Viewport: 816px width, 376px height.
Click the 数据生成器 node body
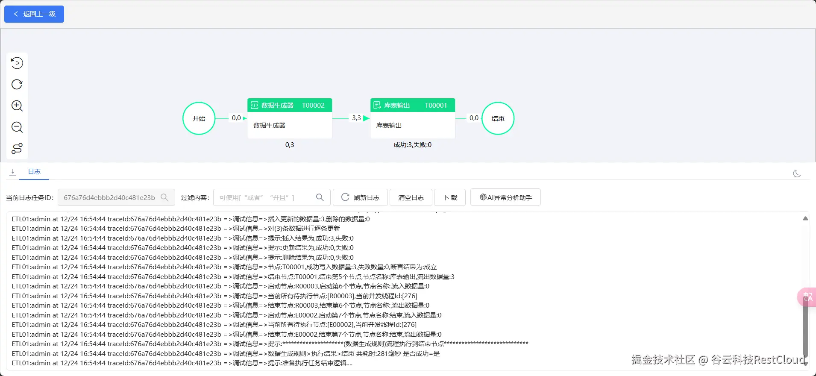(x=290, y=125)
